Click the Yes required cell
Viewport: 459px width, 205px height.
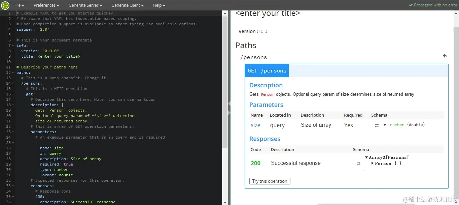(348, 125)
